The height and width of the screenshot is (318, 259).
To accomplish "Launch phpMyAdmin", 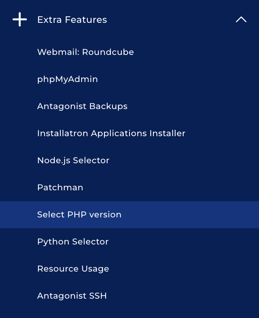I will 67,79.
